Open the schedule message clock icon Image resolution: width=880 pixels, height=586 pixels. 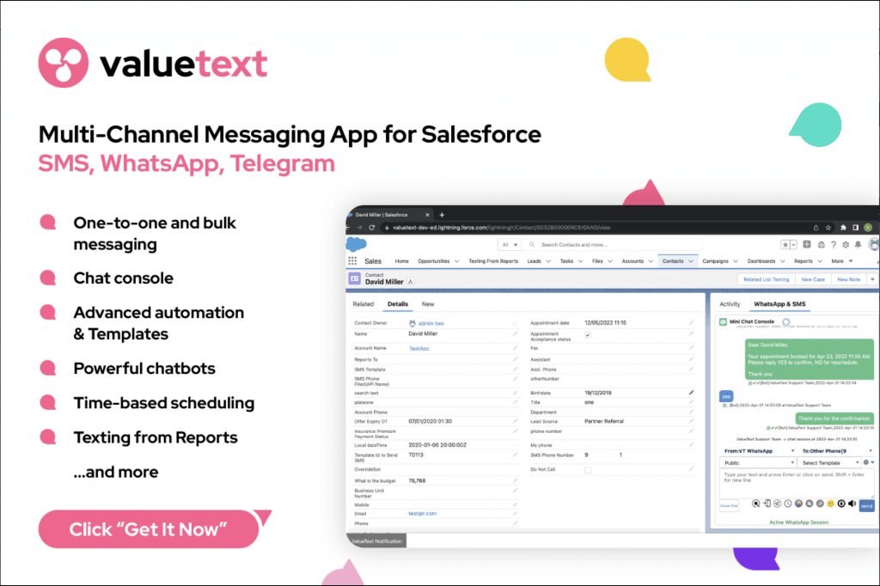click(x=788, y=504)
